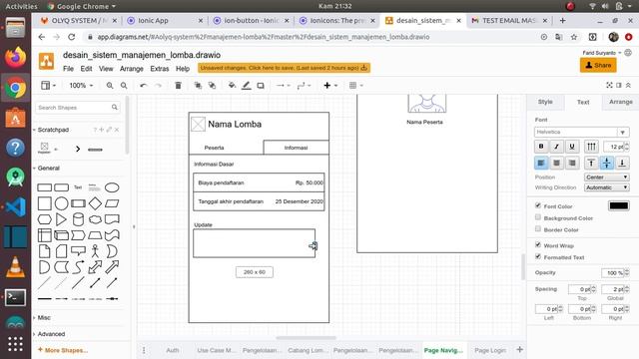
Task: Open the fill color bucket tool
Action: pos(232,86)
